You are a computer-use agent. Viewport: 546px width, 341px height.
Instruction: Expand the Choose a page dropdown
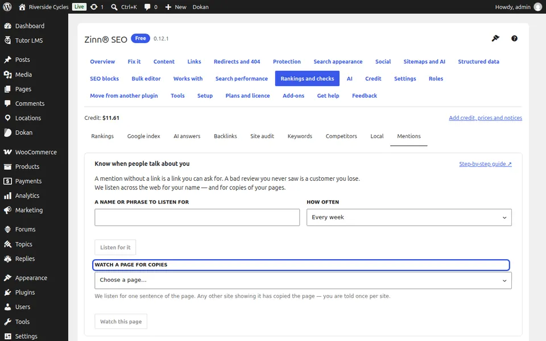pos(303,280)
